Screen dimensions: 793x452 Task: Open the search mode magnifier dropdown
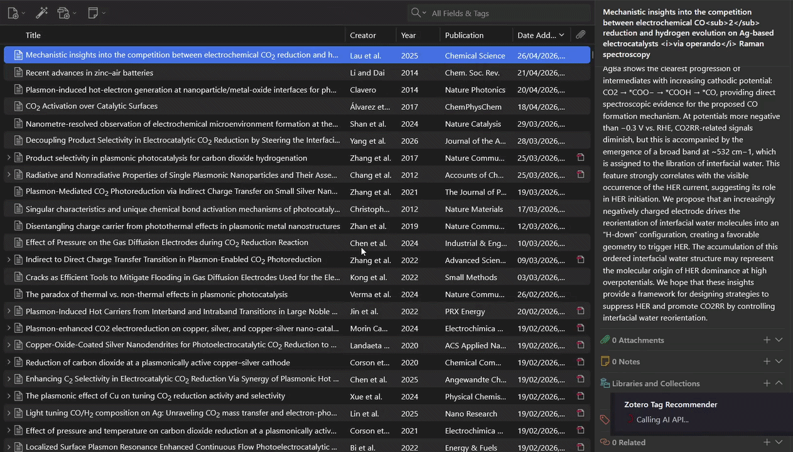(x=418, y=13)
